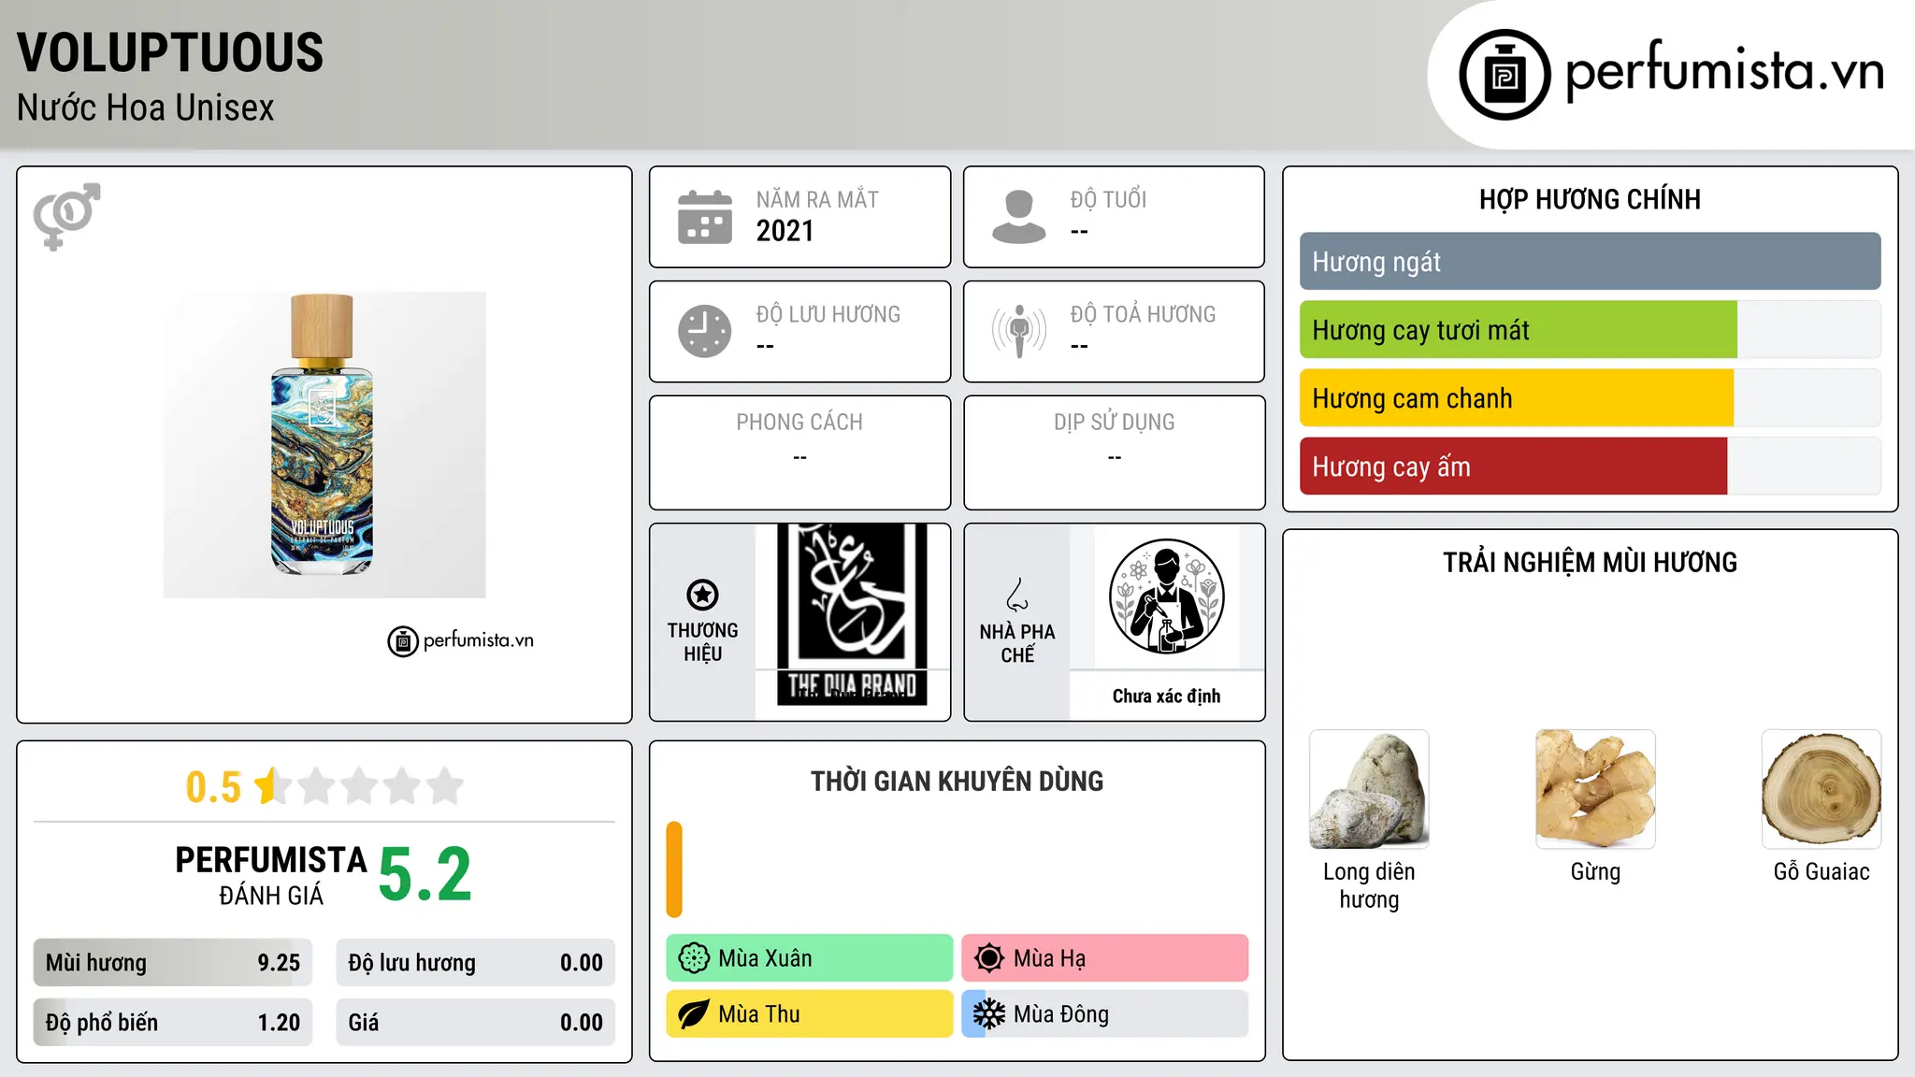Click the Nước Hoa Unisex subtitle
Image resolution: width=1915 pixels, height=1077 pixels.
point(145,108)
